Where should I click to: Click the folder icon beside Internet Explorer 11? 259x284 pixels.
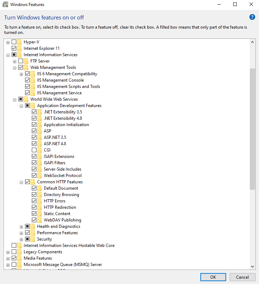19,48
